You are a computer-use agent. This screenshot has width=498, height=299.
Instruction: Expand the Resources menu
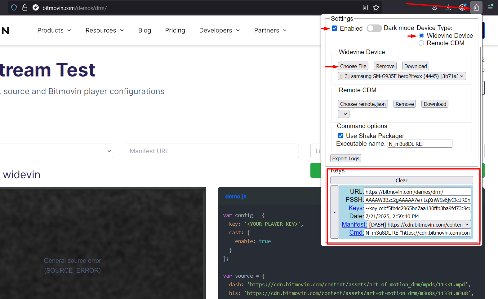105,30
